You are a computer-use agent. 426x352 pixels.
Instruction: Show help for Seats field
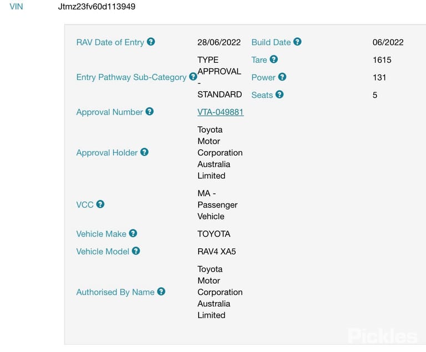pos(280,94)
